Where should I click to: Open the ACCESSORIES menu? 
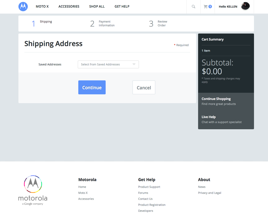69,6
